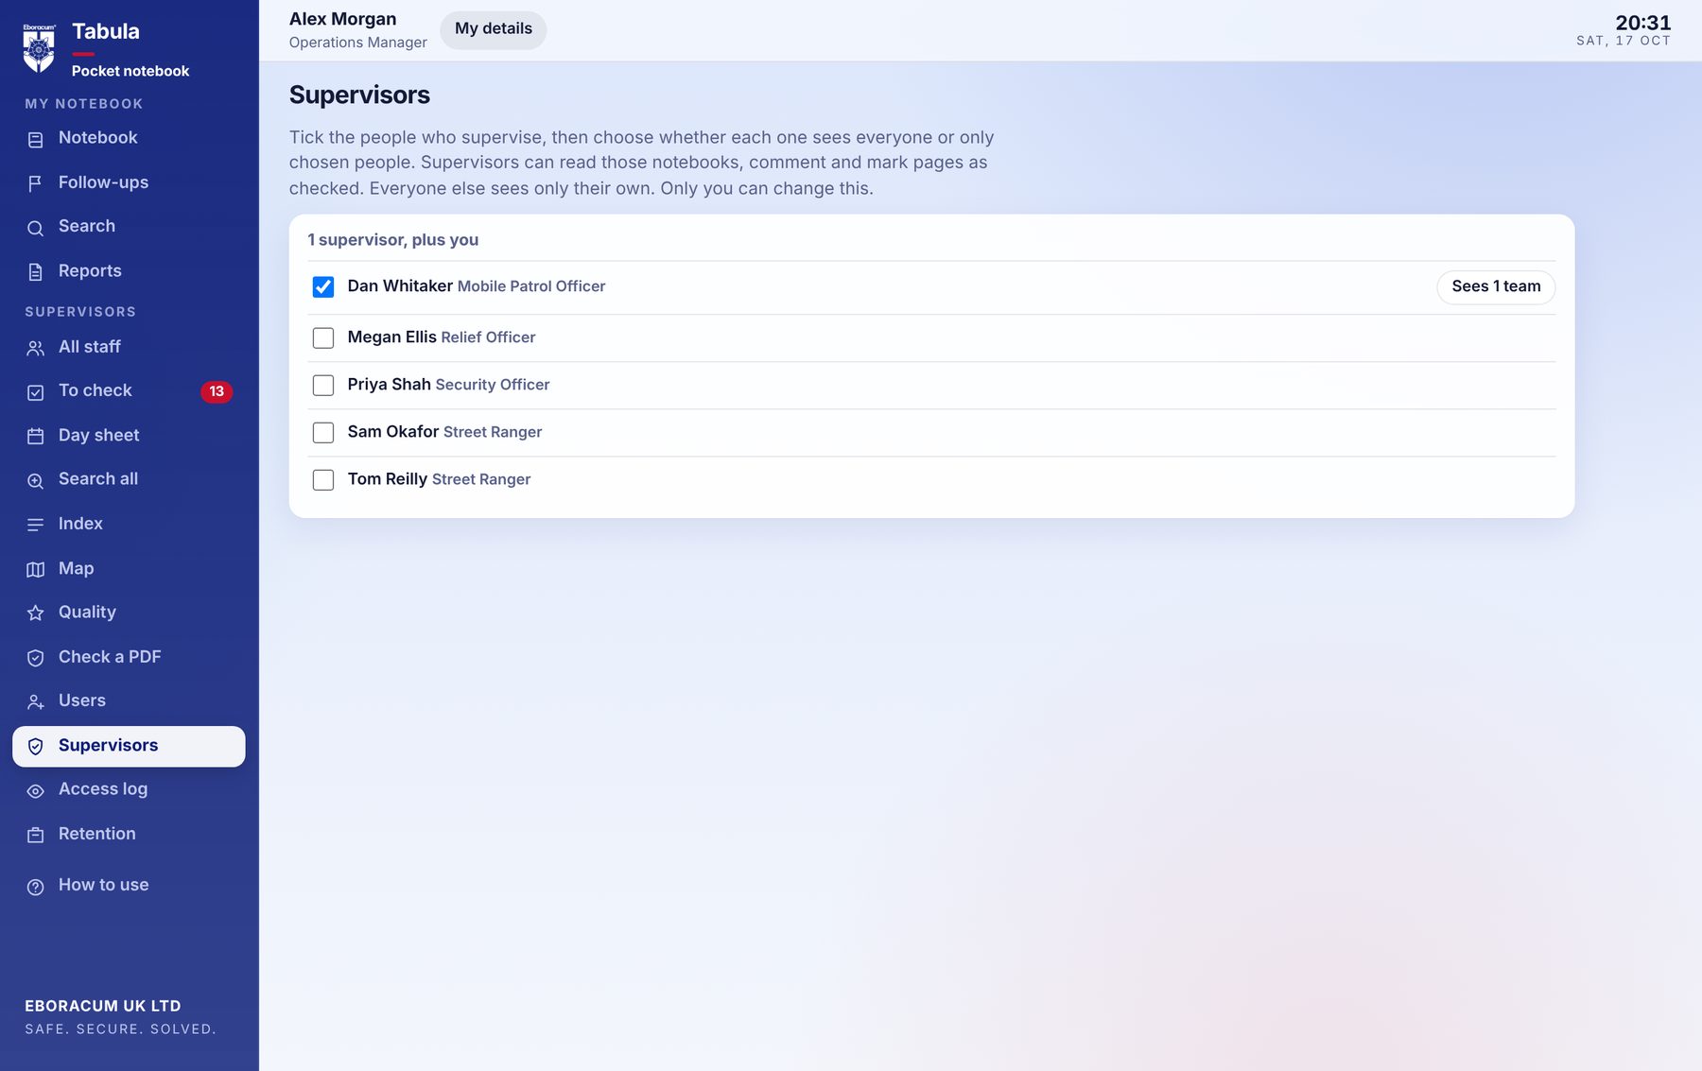This screenshot has height=1071, width=1702.
Task: Click Tom Reilly Street Ranger text
Action: click(x=439, y=479)
